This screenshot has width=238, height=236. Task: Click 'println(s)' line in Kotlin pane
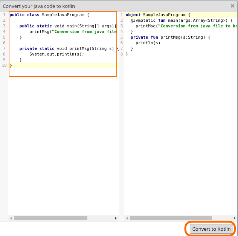tap(148, 43)
